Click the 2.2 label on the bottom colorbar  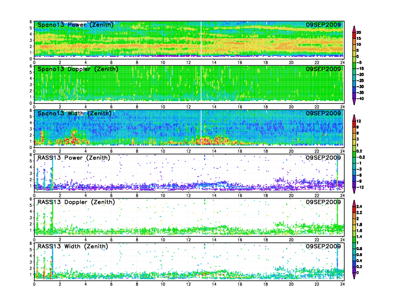(359, 212)
